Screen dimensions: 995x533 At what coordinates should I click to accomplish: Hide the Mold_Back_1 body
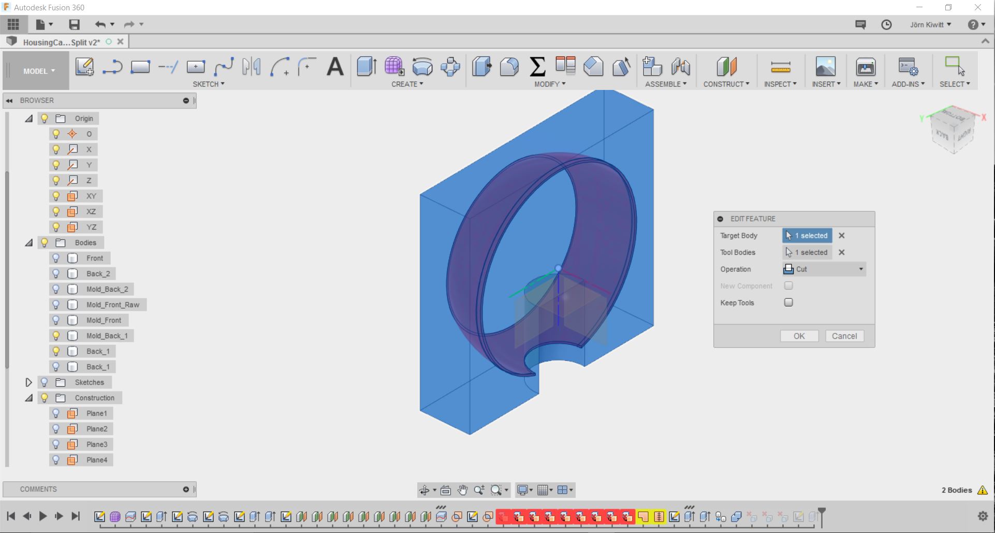coord(56,336)
